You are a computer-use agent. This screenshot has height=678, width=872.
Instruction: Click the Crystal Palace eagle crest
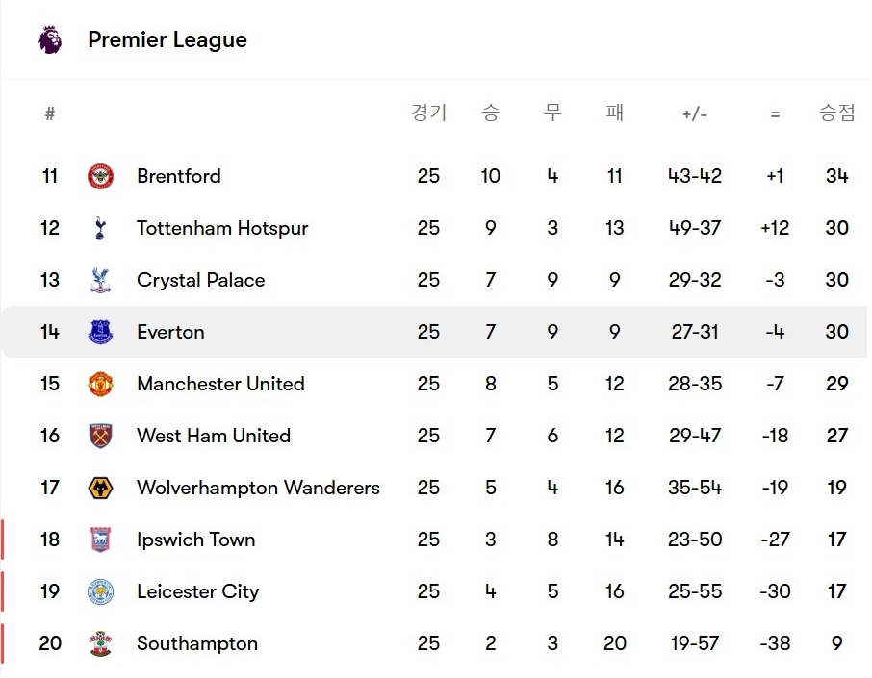click(x=101, y=280)
